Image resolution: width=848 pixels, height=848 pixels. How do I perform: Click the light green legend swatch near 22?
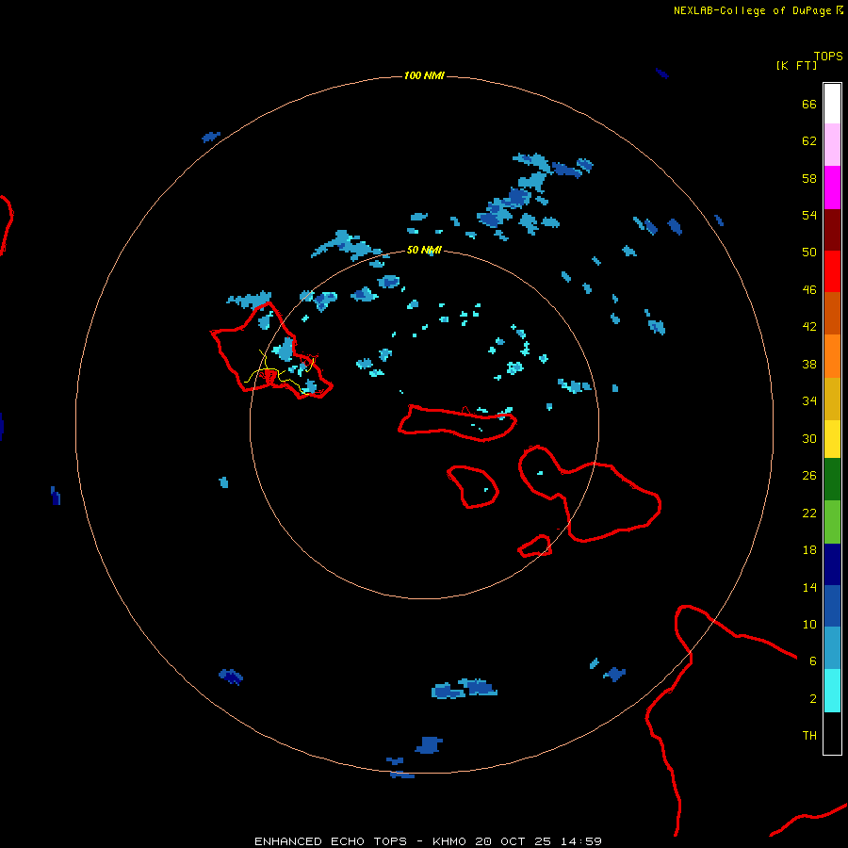click(x=832, y=522)
